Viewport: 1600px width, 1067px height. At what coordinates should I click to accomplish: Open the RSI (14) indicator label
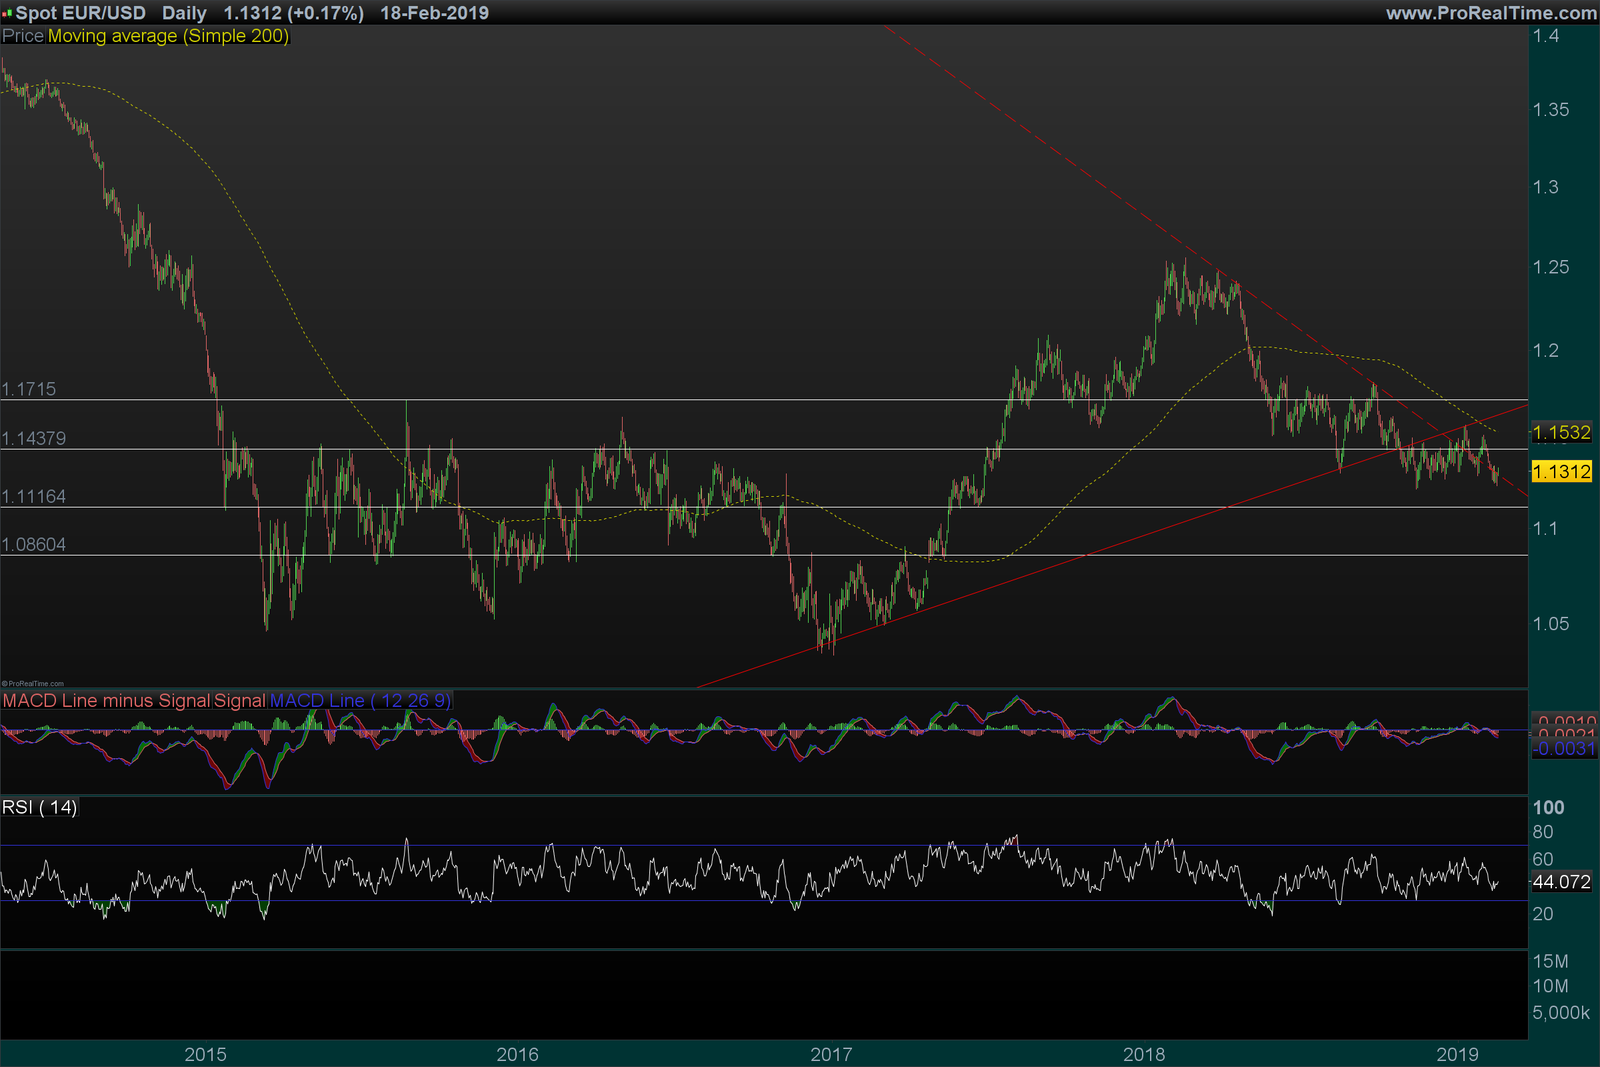(x=39, y=807)
